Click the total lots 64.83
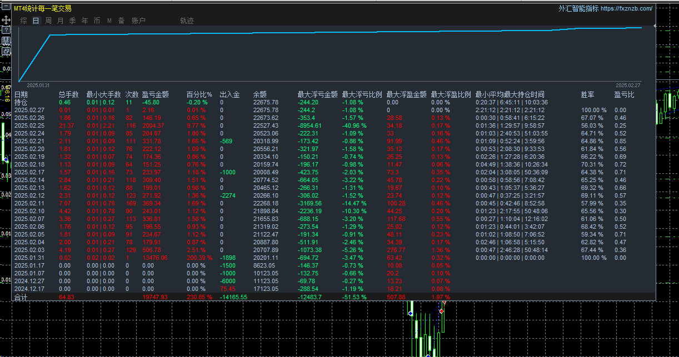 [x=66, y=298]
